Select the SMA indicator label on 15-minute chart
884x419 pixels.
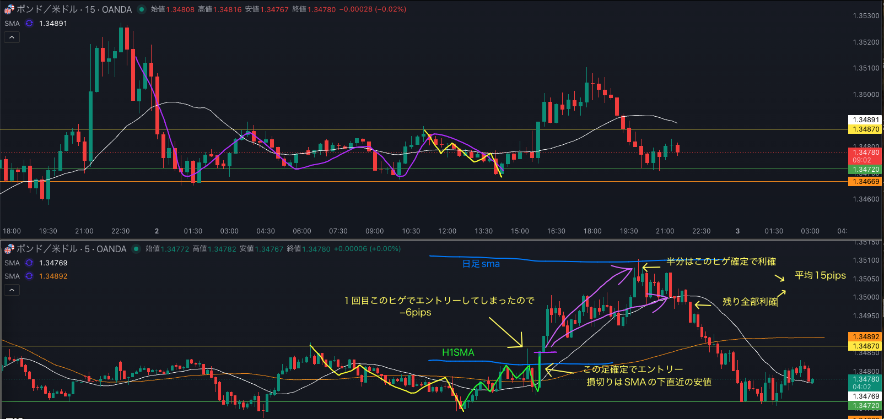(12, 23)
